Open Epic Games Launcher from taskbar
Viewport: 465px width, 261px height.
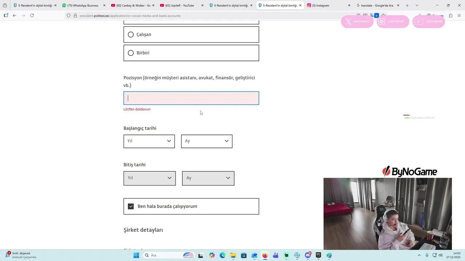click(x=319, y=255)
